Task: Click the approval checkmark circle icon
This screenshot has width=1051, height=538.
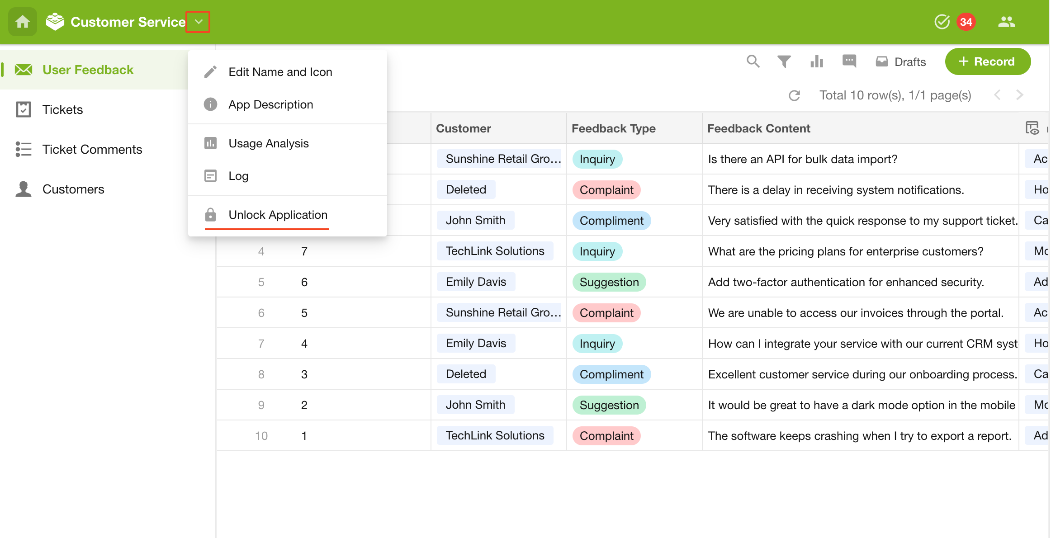Action: click(x=942, y=22)
